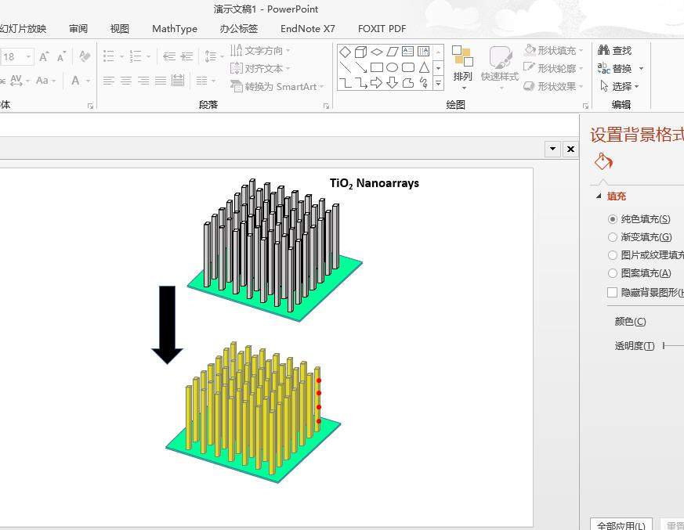Click the 查找 (Find) binoculars icon
Image resolution: width=684 pixels, height=530 pixels.
(x=604, y=50)
